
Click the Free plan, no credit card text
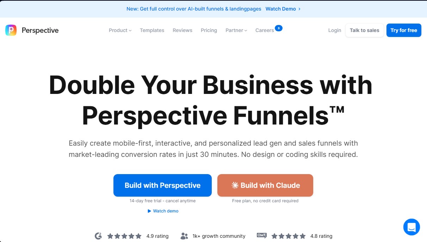coord(265,201)
